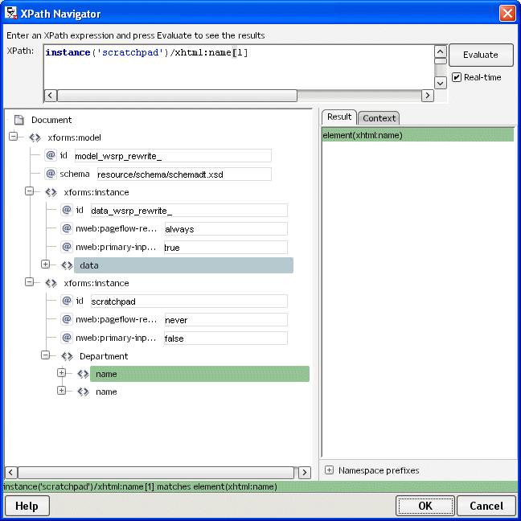Select the second name row label
The image size is (521, 521).
pyautogui.click(x=106, y=392)
